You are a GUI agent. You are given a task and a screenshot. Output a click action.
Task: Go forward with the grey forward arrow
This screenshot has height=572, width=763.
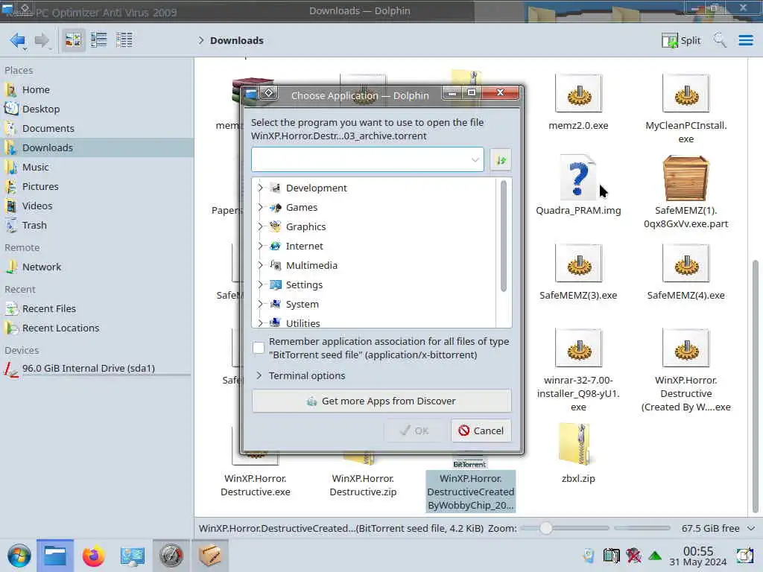(x=42, y=40)
